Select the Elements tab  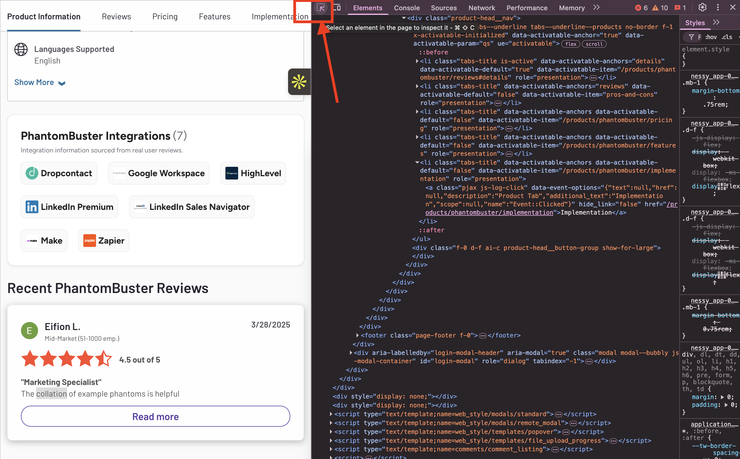(367, 8)
